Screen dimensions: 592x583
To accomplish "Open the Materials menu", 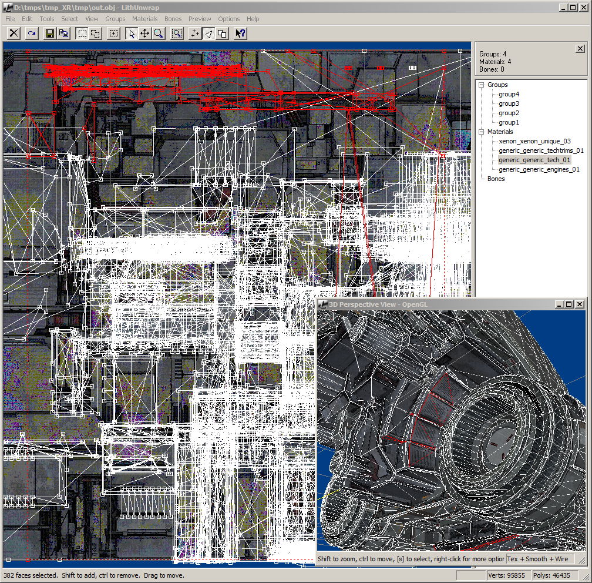I will [144, 19].
